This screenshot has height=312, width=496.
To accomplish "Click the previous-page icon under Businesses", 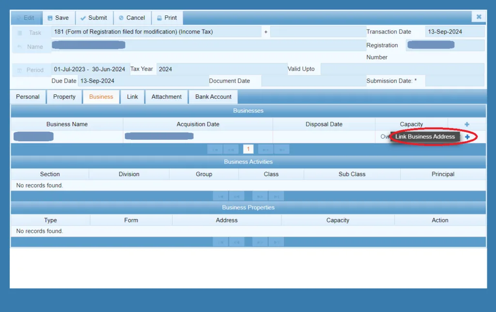I will point(232,149).
